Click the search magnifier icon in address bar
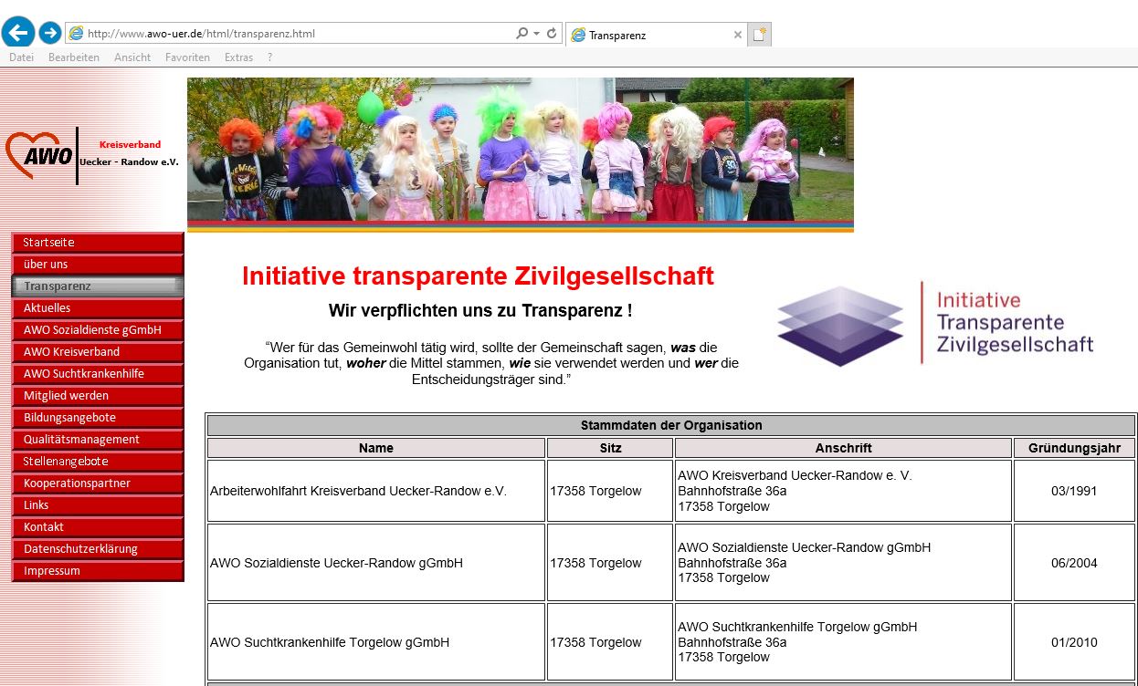This screenshot has height=686, width=1138. pyautogui.click(x=522, y=34)
